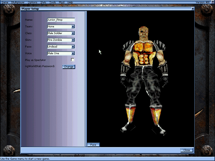This screenshot has height=161, width=215.
Task: Open the Help menu
Action: 70,2
